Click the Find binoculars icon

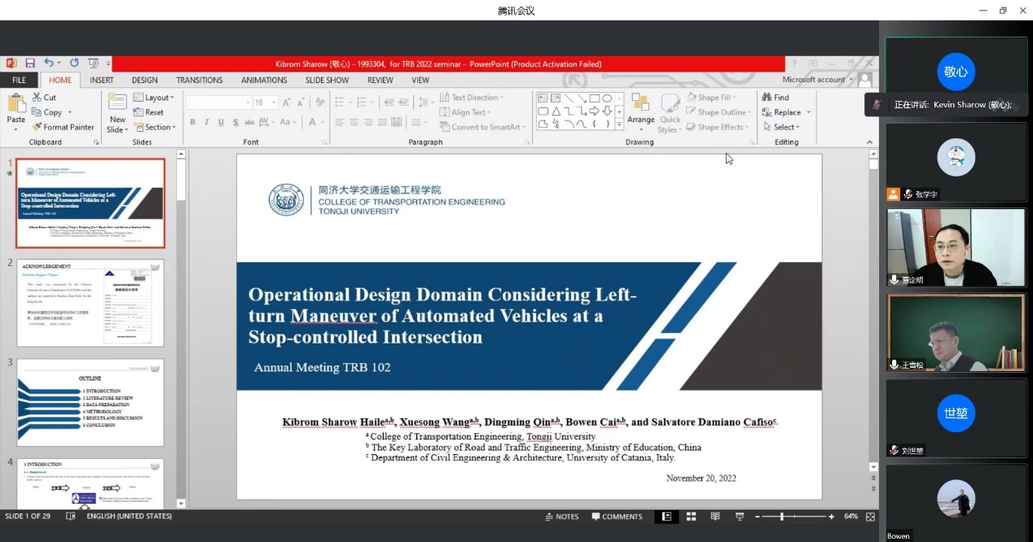(x=767, y=98)
